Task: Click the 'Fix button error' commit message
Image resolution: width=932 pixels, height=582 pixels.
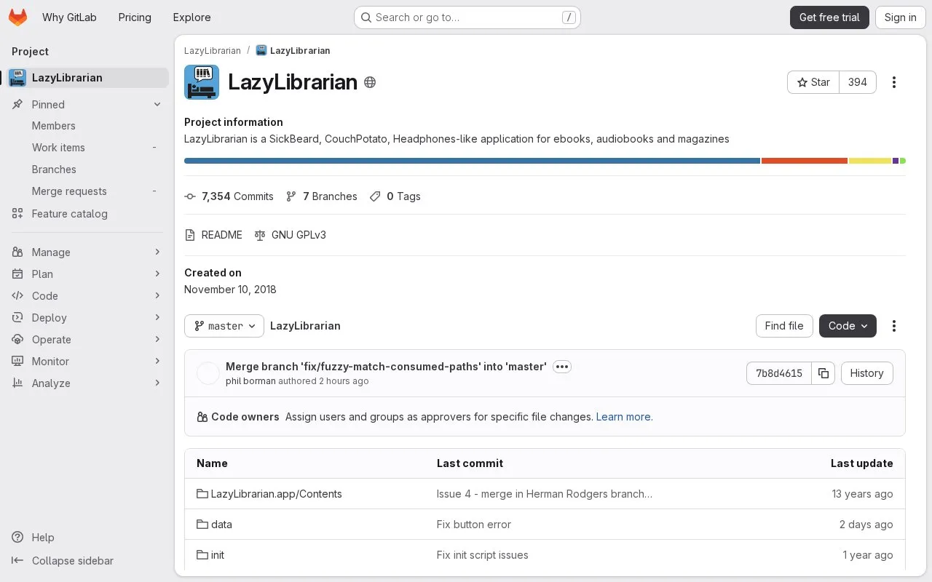Action: (x=474, y=525)
